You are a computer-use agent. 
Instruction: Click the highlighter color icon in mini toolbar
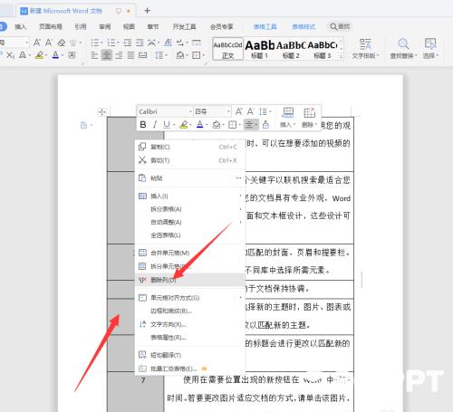pos(184,124)
